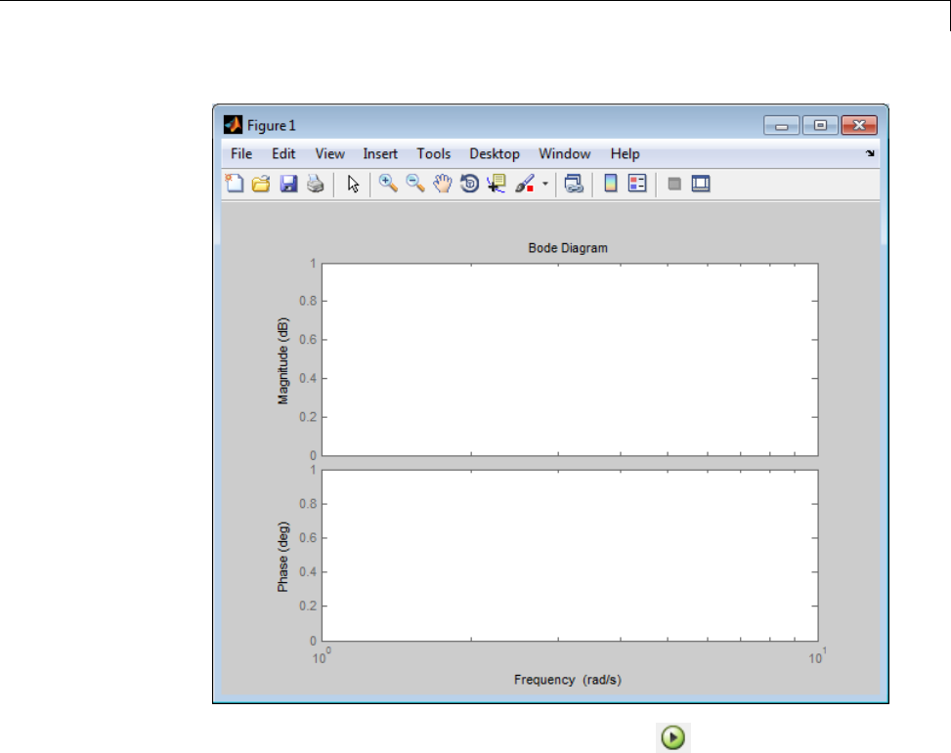Enable the Rotate 3D tool
Screen dimensions: 951x753
[469, 183]
